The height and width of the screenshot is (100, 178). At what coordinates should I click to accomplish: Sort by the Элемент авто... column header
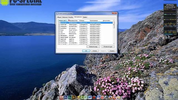click(63, 21)
